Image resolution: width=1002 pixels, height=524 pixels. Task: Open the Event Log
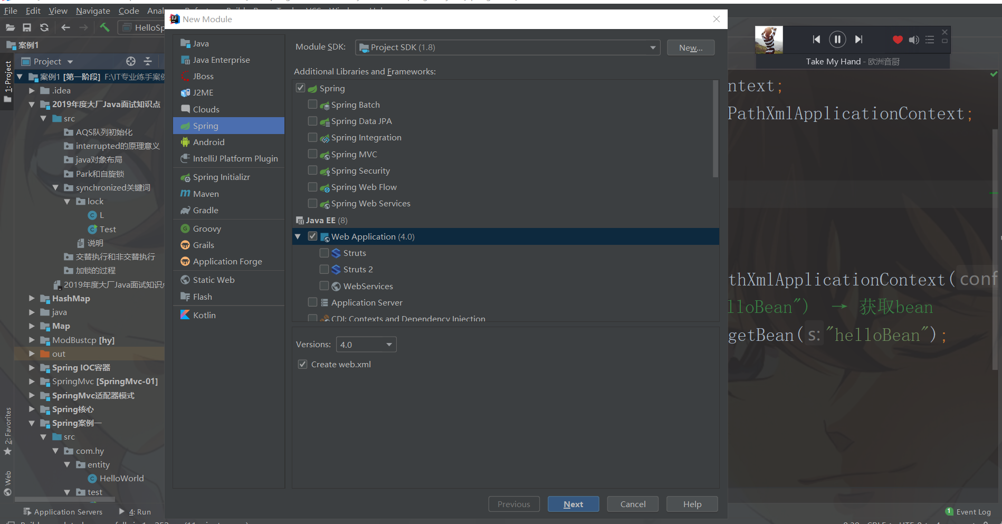[968, 511]
